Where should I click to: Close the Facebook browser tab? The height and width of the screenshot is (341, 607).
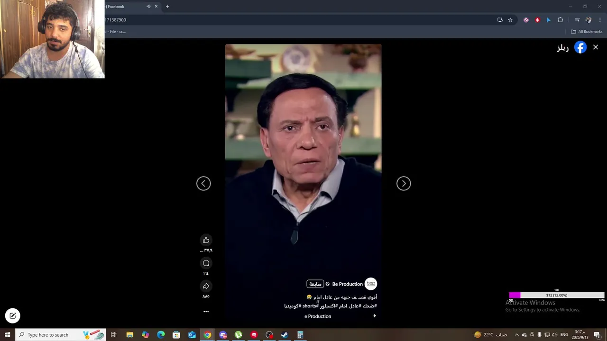pos(156,7)
